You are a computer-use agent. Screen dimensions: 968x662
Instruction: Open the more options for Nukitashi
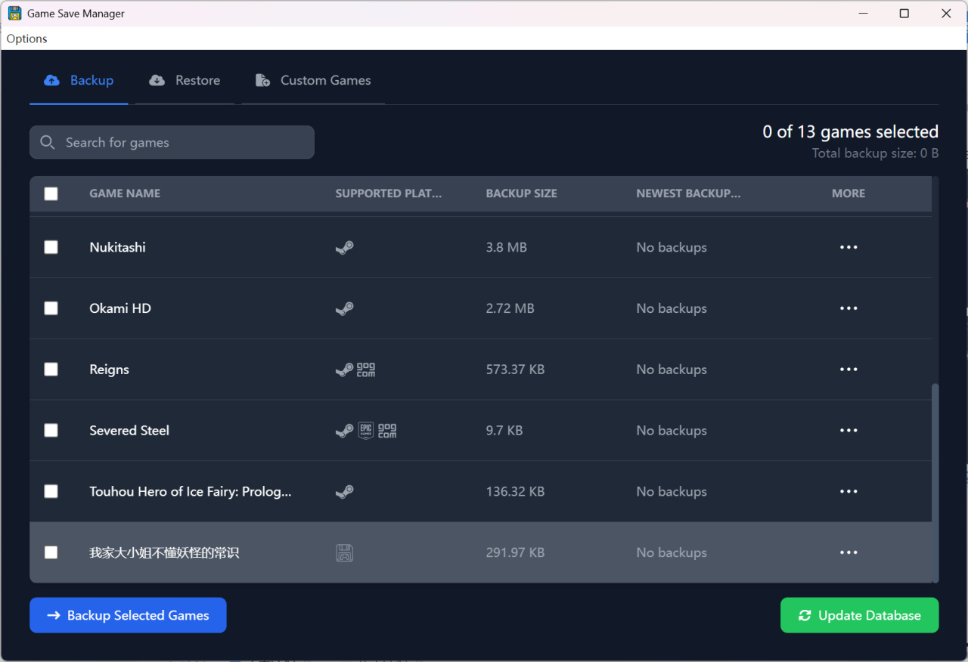pos(849,247)
